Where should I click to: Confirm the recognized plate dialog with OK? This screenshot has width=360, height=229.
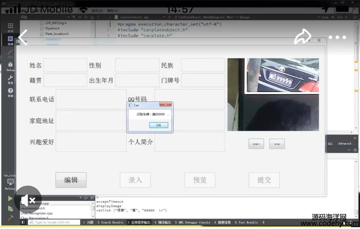point(159,125)
